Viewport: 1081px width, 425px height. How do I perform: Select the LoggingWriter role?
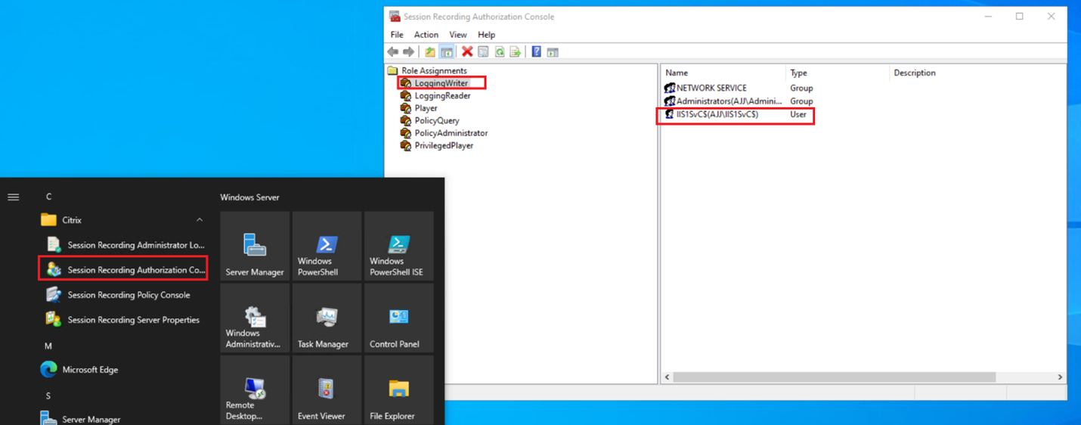tap(434, 83)
